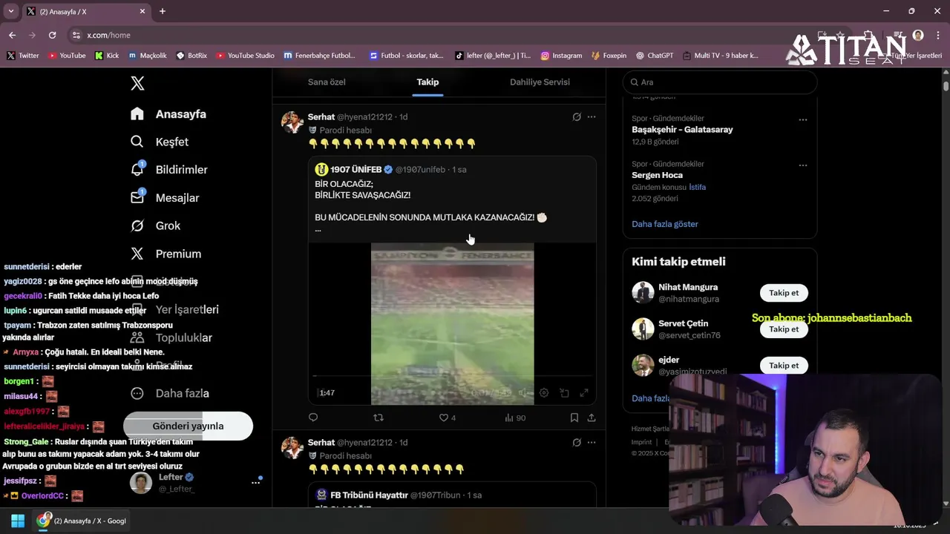Switch to Sana özel tab

[327, 82]
